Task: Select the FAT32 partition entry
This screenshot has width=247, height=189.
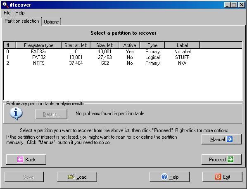Action: tap(123, 57)
